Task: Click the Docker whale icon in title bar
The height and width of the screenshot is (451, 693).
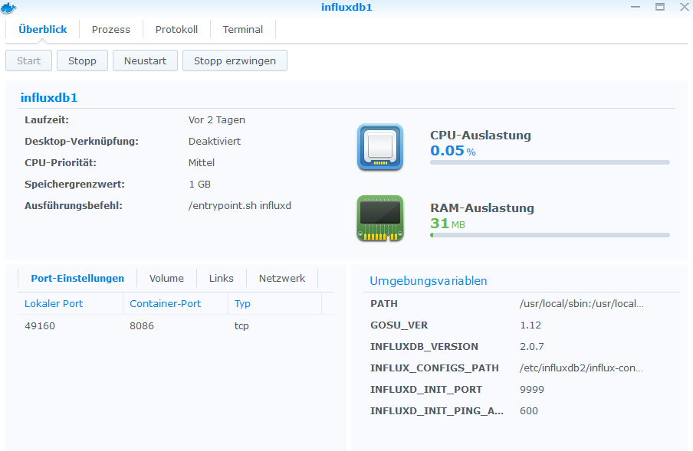Action: coord(8,8)
